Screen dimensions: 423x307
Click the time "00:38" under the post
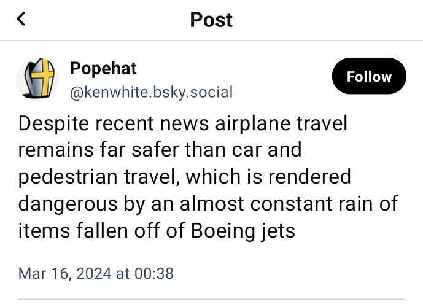tap(153, 273)
